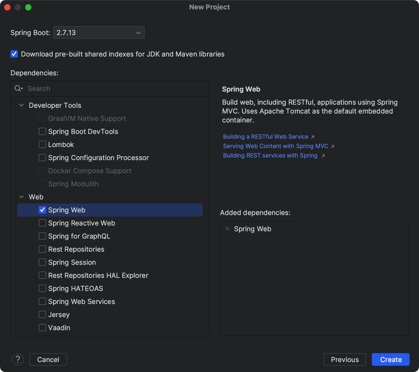Uncheck the Spring Web checkbox
This screenshot has width=419, height=372.
pos(42,210)
